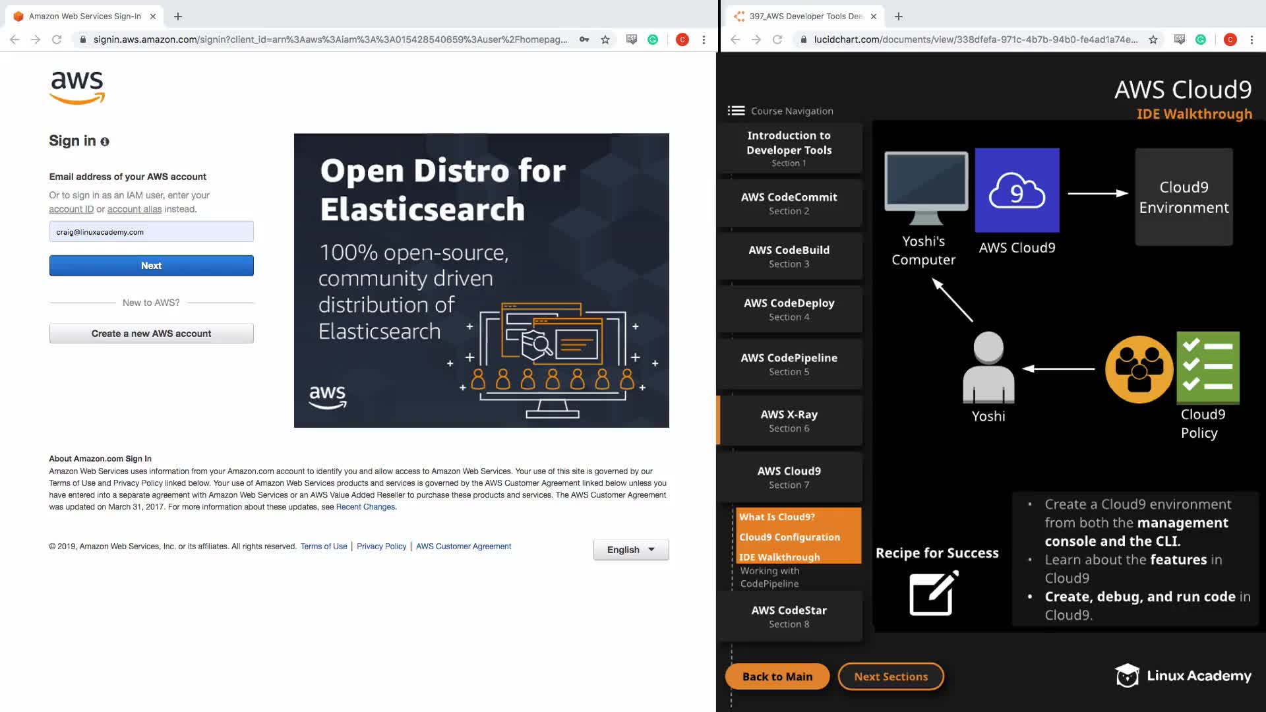
Task: Click the Next Sections button
Action: [x=891, y=676]
